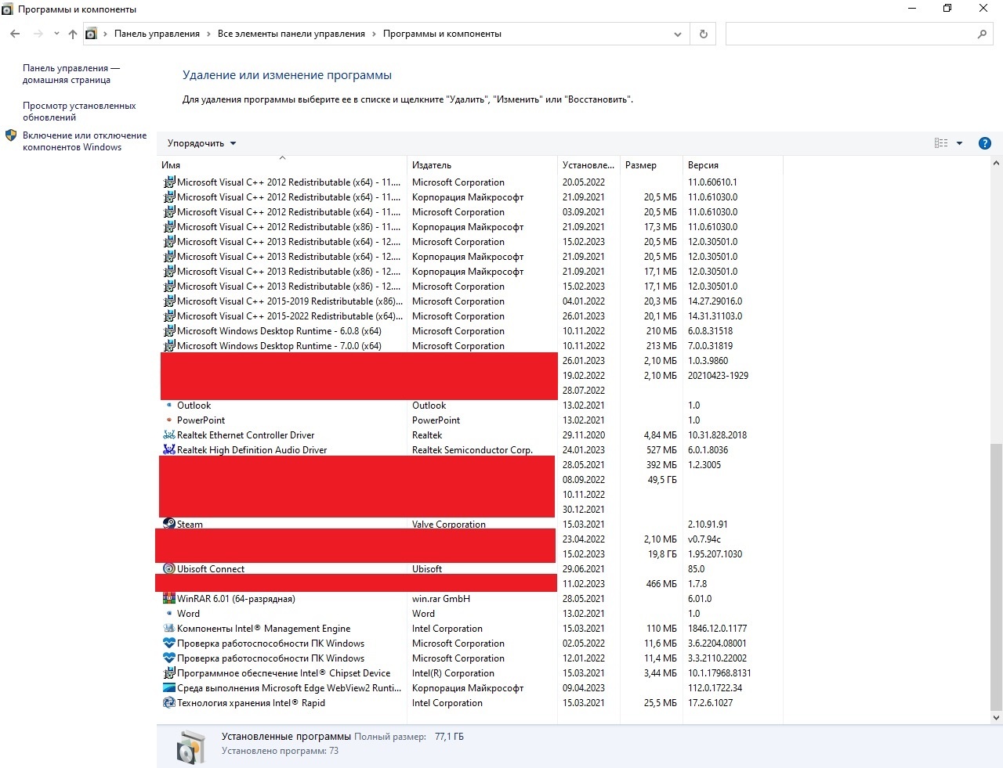Image resolution: width=1003 pixels, height=768 pixels.
Task: Sort by Установлено column header
Action: [x=588, y=165]
